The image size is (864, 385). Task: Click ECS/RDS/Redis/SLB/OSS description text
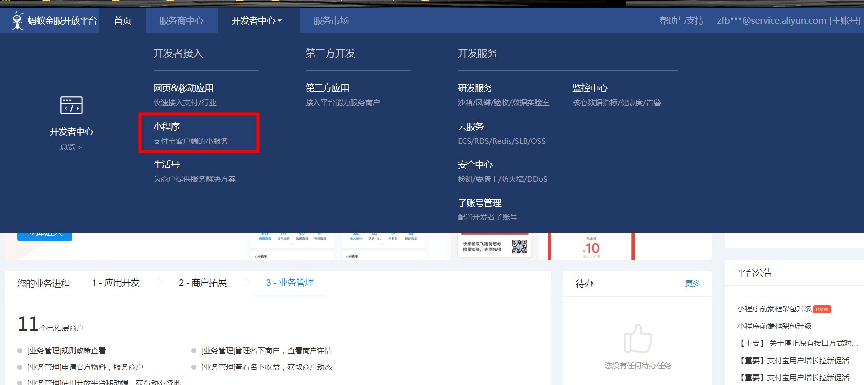coord(501,141)
